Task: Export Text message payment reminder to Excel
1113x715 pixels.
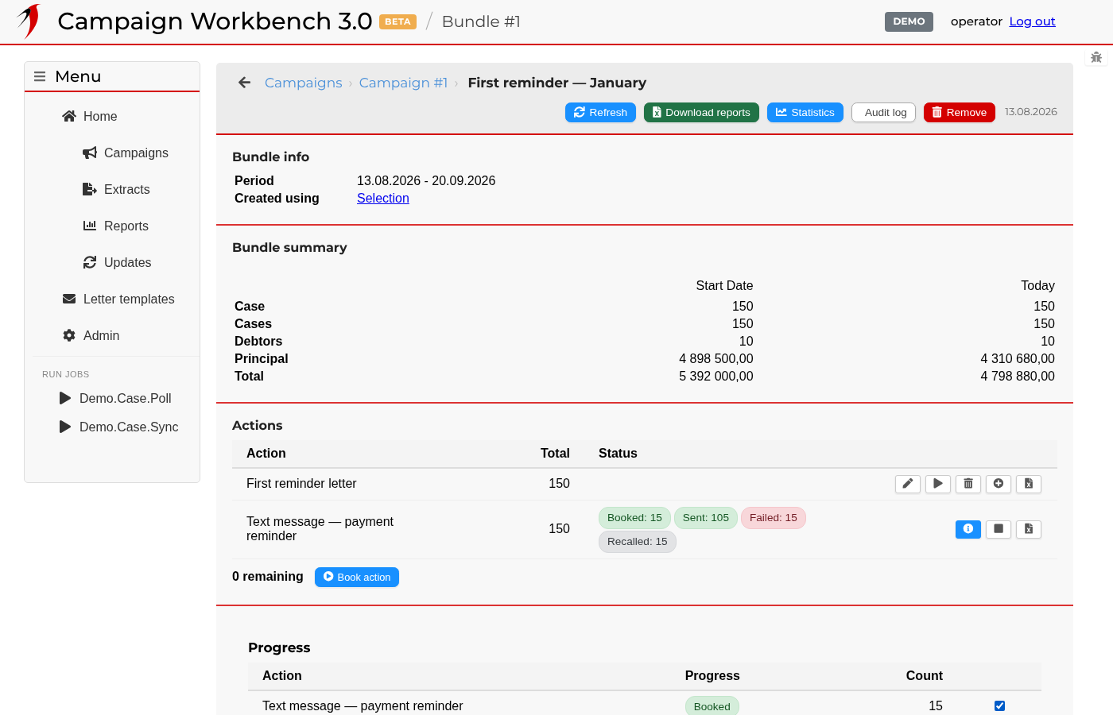Action: pos(1029,529)
